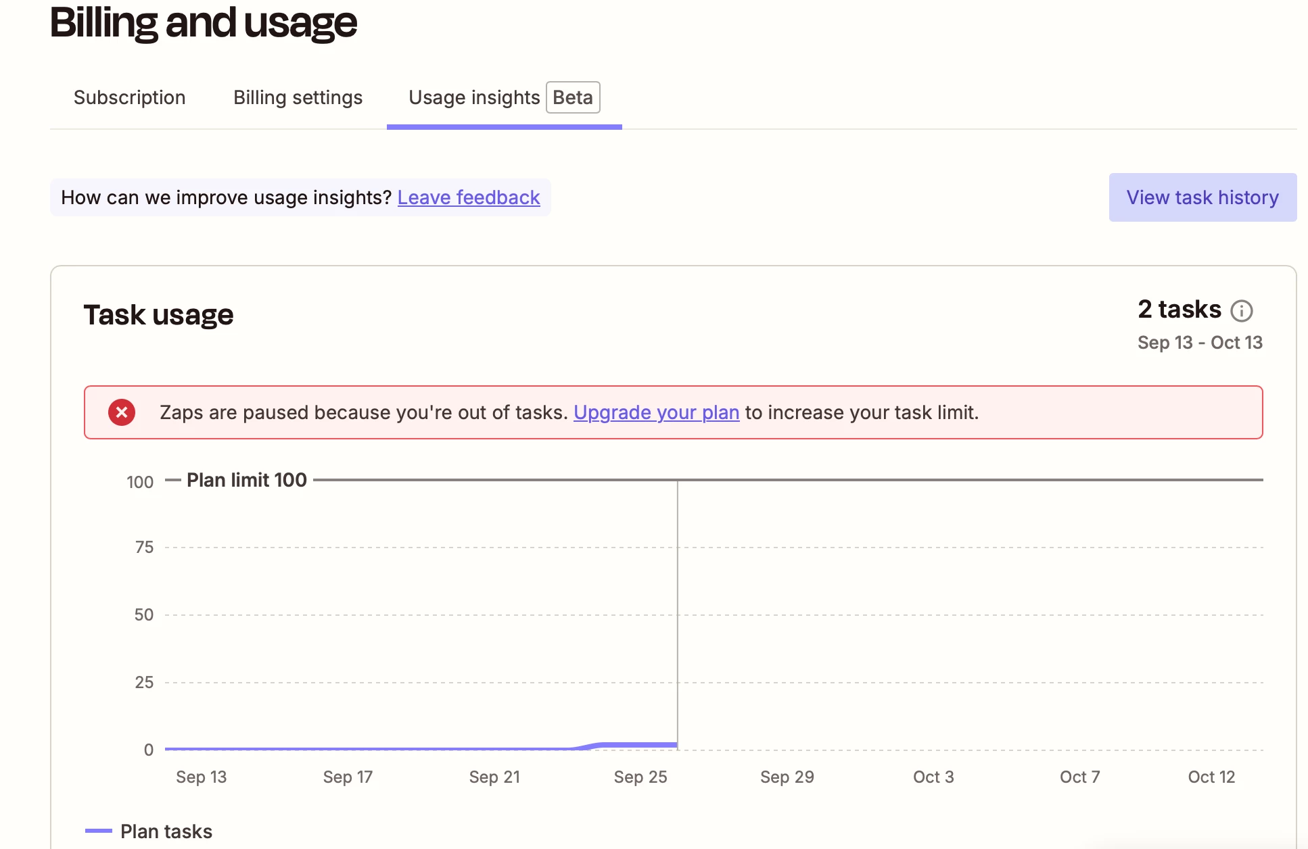Click View task history button
1308x849 pixels.
1202,197
